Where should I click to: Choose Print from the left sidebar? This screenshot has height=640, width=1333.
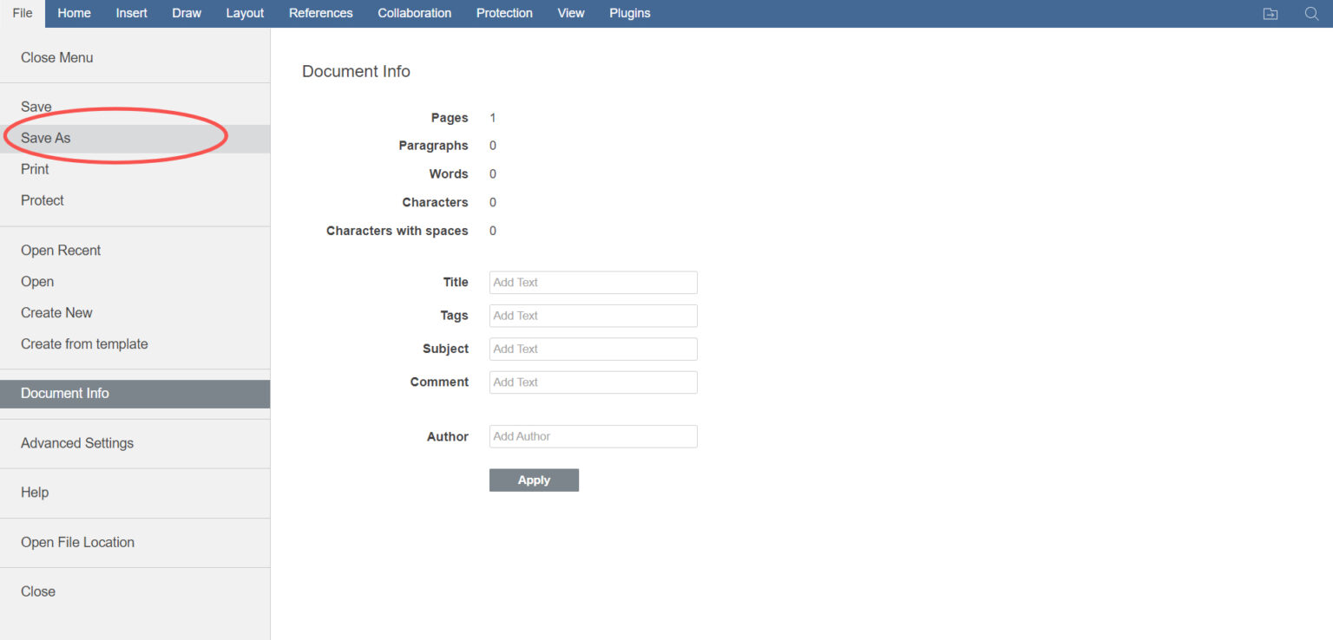35,169
